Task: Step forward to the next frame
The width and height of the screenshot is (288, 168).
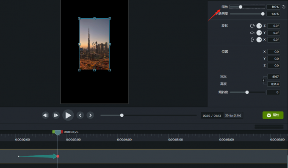Action: [x=56, y=115]
